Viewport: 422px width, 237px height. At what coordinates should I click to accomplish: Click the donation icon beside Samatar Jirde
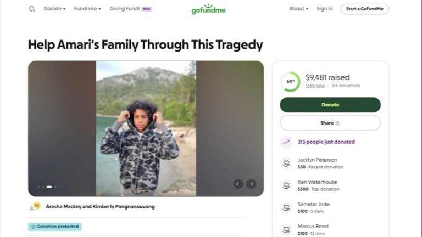click(286, 207)
